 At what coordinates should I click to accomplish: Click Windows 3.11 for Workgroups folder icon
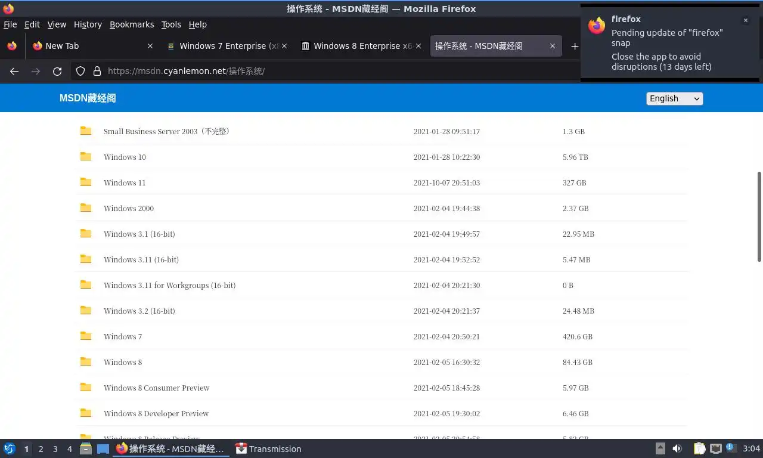[x=86, y=284]
